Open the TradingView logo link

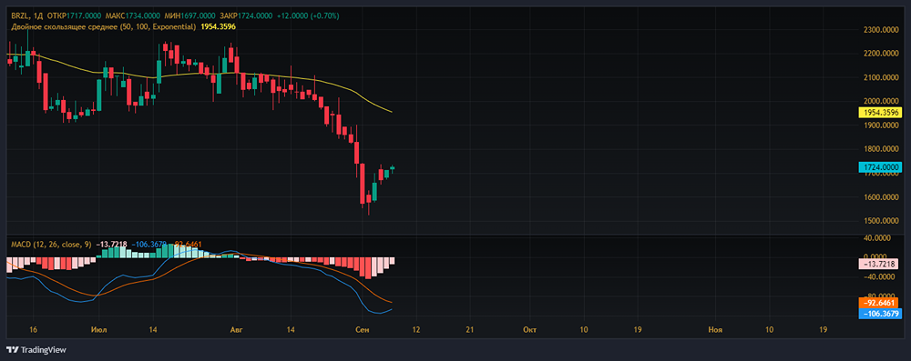tap(36, 350)
